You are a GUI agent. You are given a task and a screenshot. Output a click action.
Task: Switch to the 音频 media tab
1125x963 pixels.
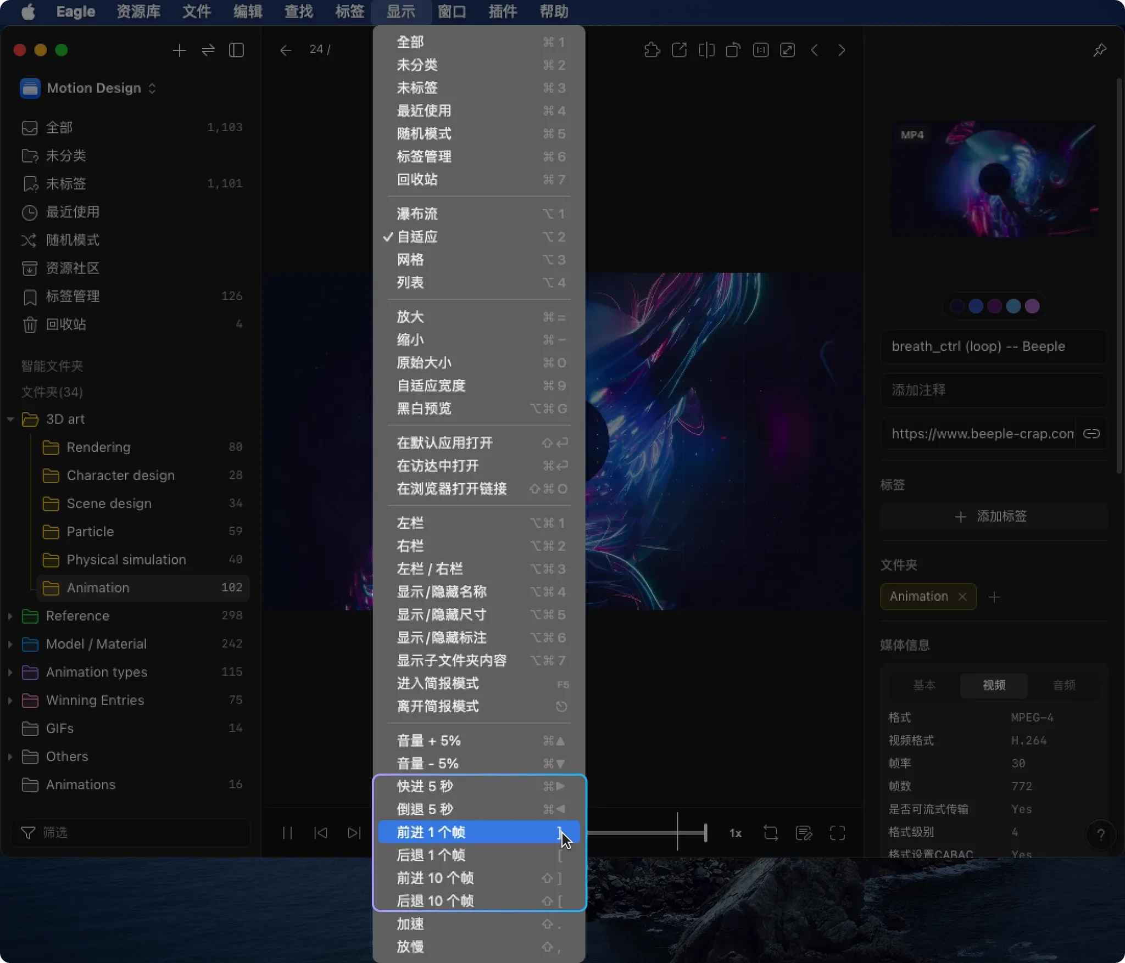[1064, 685]
